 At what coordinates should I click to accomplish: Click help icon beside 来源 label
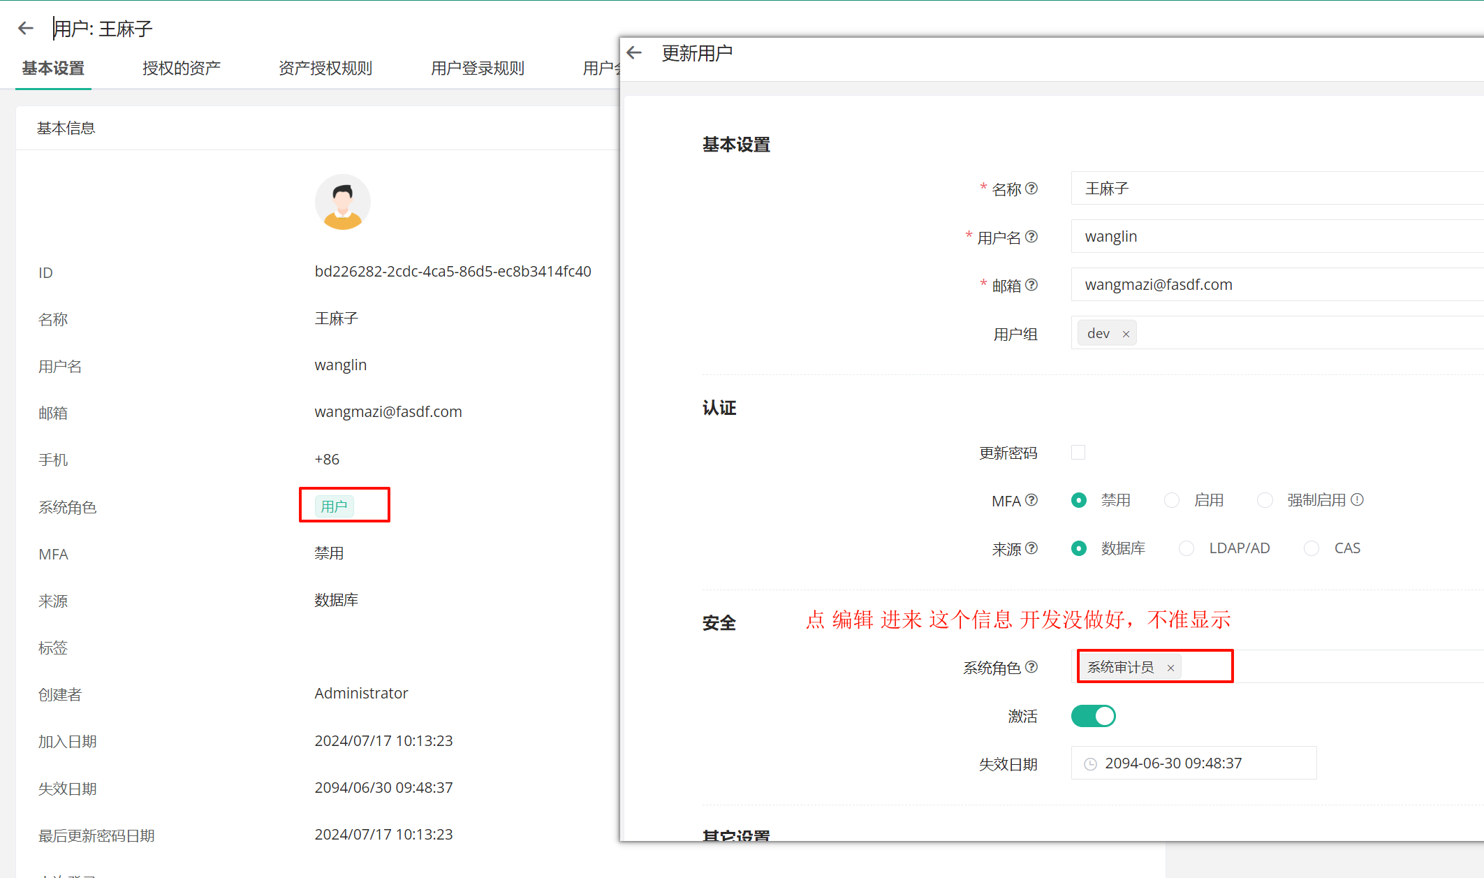(x=1031, y=548)
